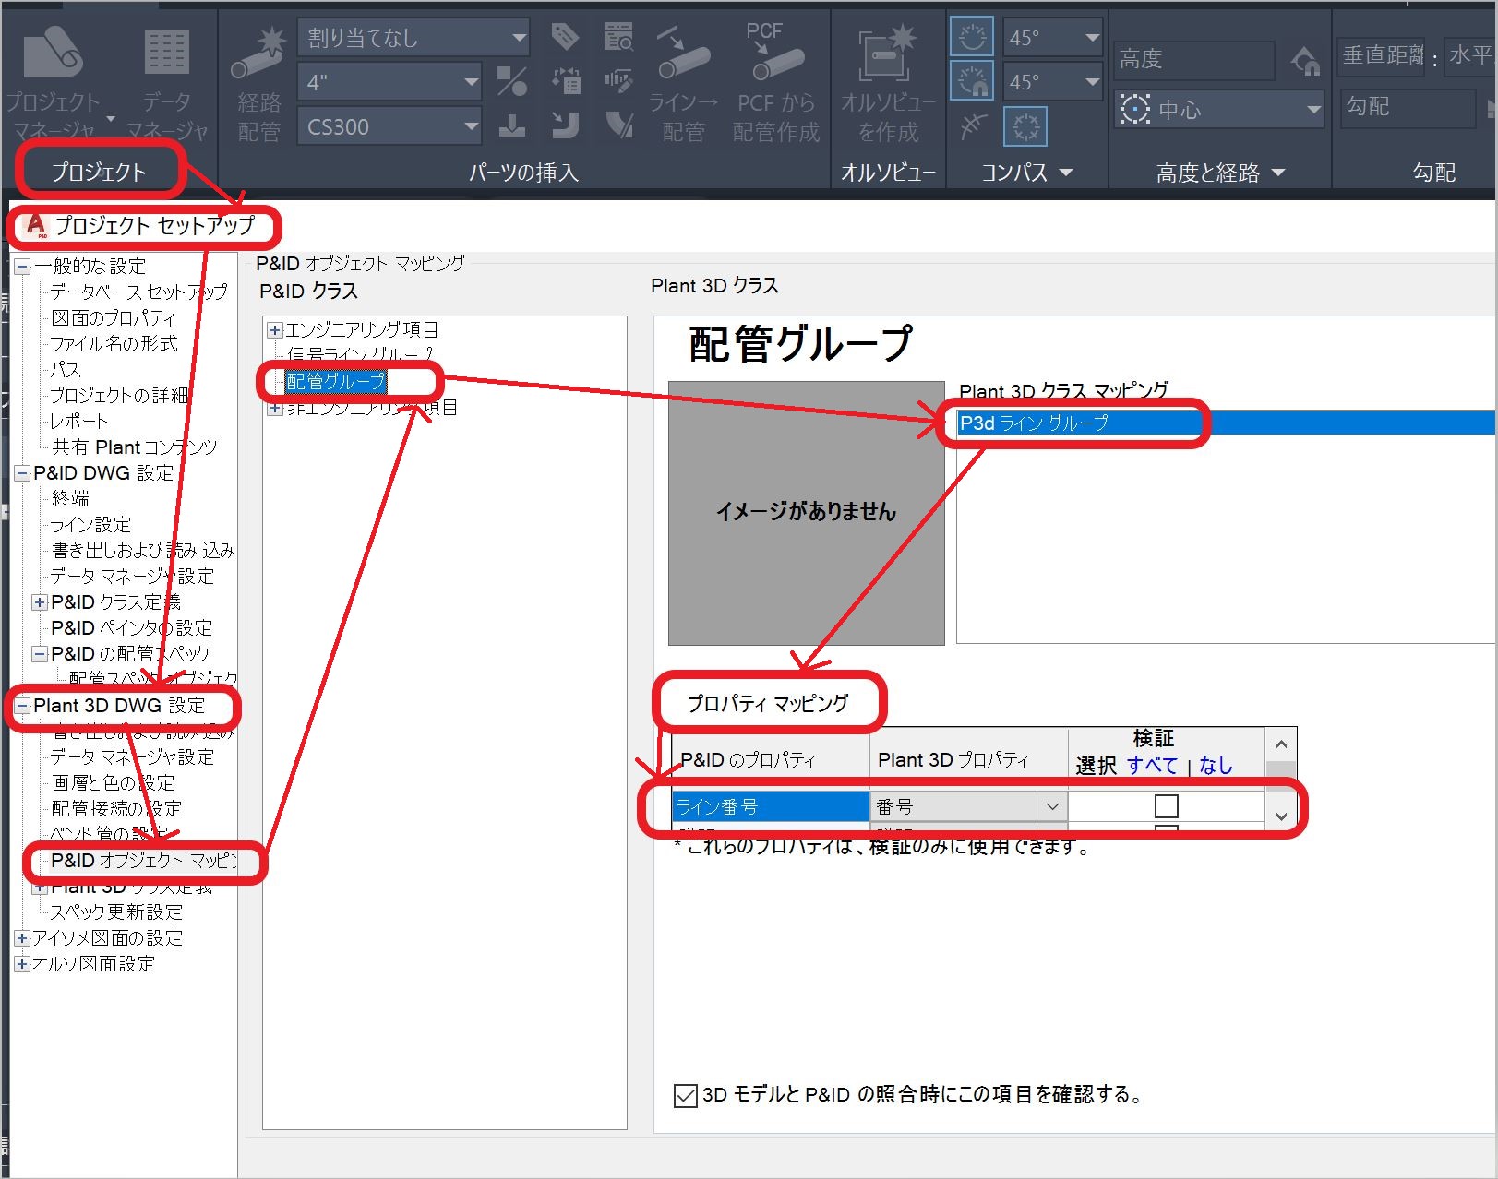Click the P&ID のプロパティ column header

coord(771,759)
